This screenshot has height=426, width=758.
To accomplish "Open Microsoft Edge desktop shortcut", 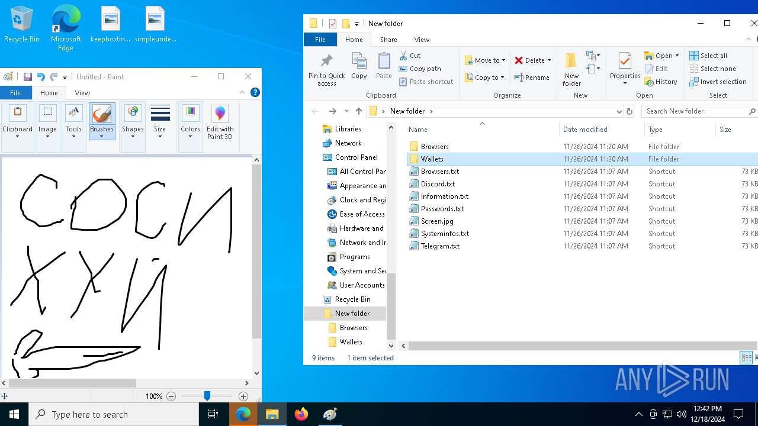I will (x=66, y=27).
